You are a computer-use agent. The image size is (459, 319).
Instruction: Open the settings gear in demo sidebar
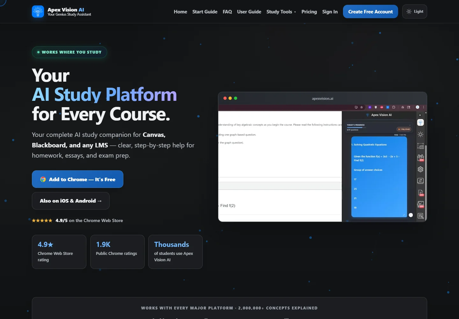(x=420, y=169)
